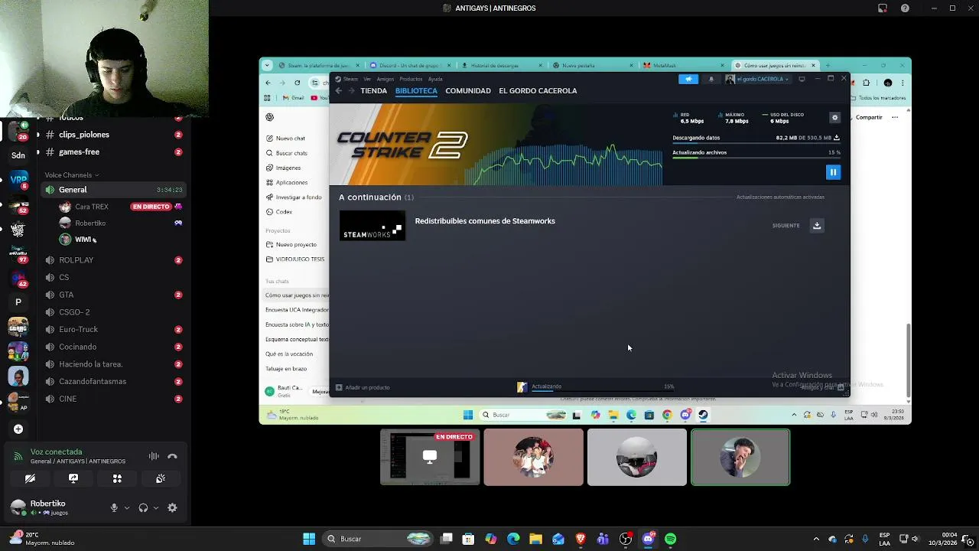The height and width of the screenshot is (551, 979).
Task: Turn on camera in Discord
Action: (x=30, y=478)
